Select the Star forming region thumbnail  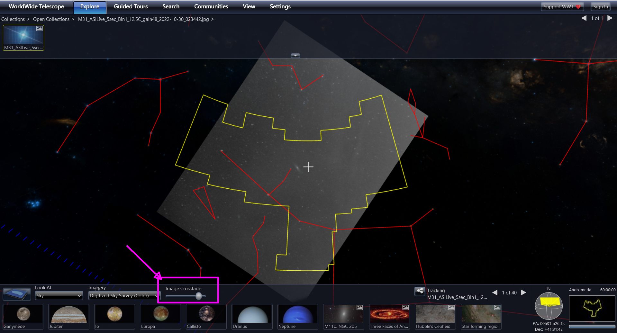pyautogui.click(x=481, y=317)
